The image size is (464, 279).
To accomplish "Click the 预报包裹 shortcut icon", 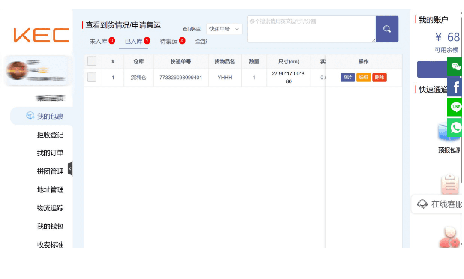I will tap(448, 133).
